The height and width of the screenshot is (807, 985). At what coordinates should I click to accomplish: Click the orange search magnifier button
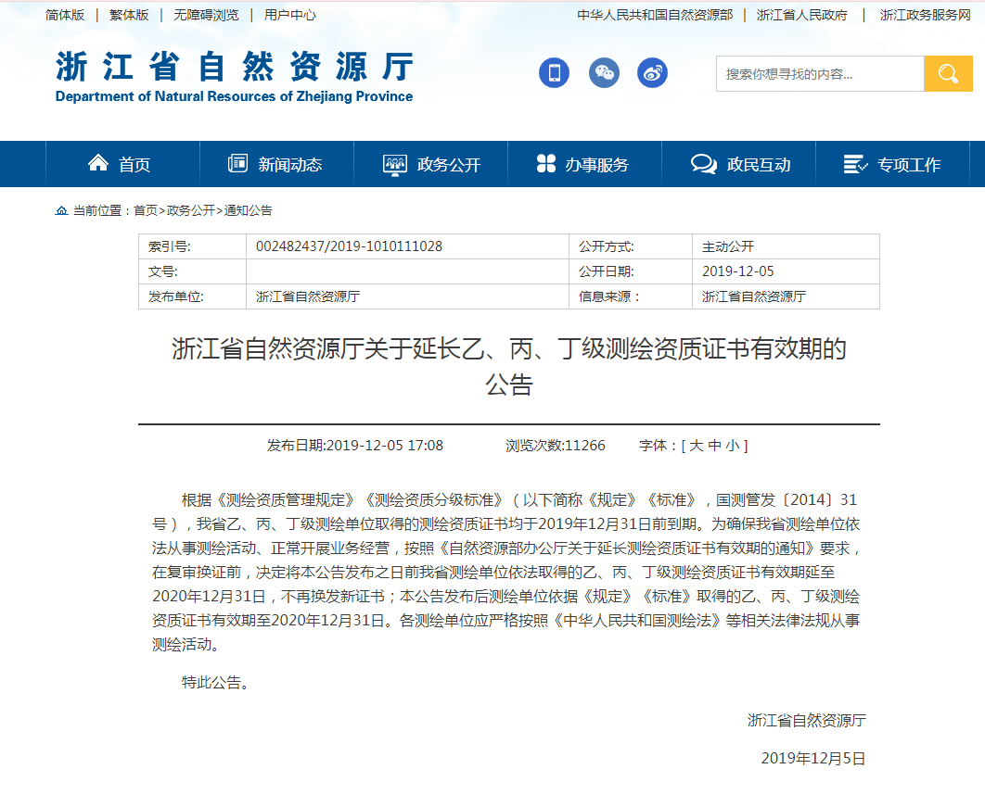pyautogui.click(x=948, y=73)
